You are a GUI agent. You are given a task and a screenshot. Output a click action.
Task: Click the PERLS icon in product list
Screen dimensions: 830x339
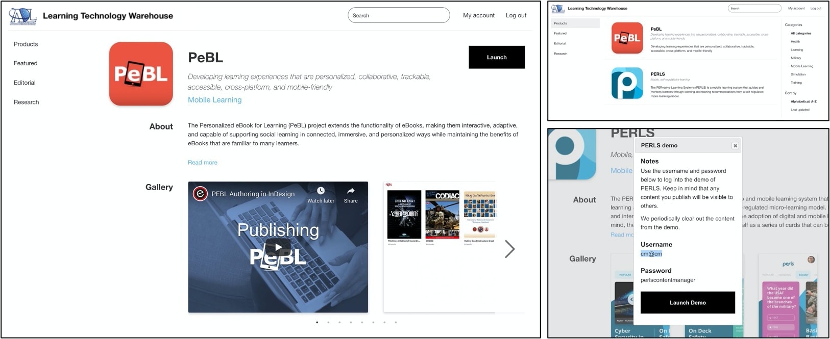[627, 83]
